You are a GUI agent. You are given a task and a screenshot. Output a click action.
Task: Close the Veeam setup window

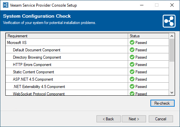172,5
